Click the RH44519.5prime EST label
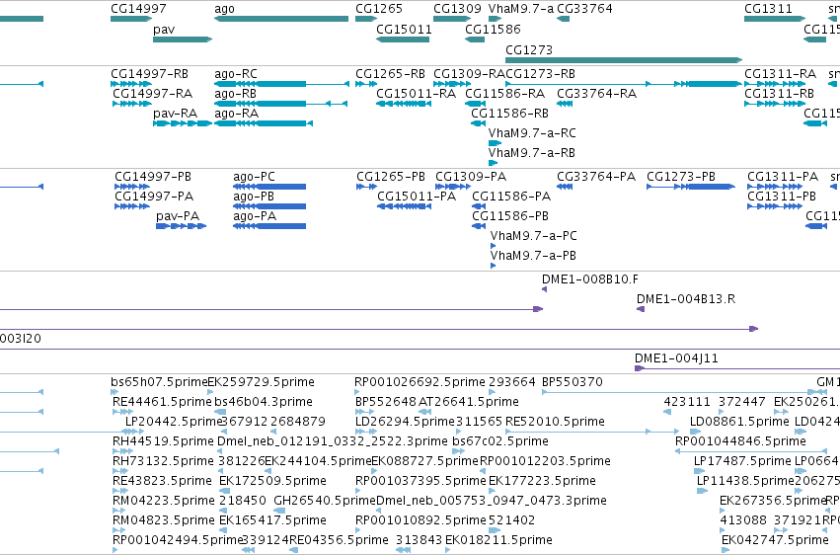840x555 pixels. tap(163, 441)
